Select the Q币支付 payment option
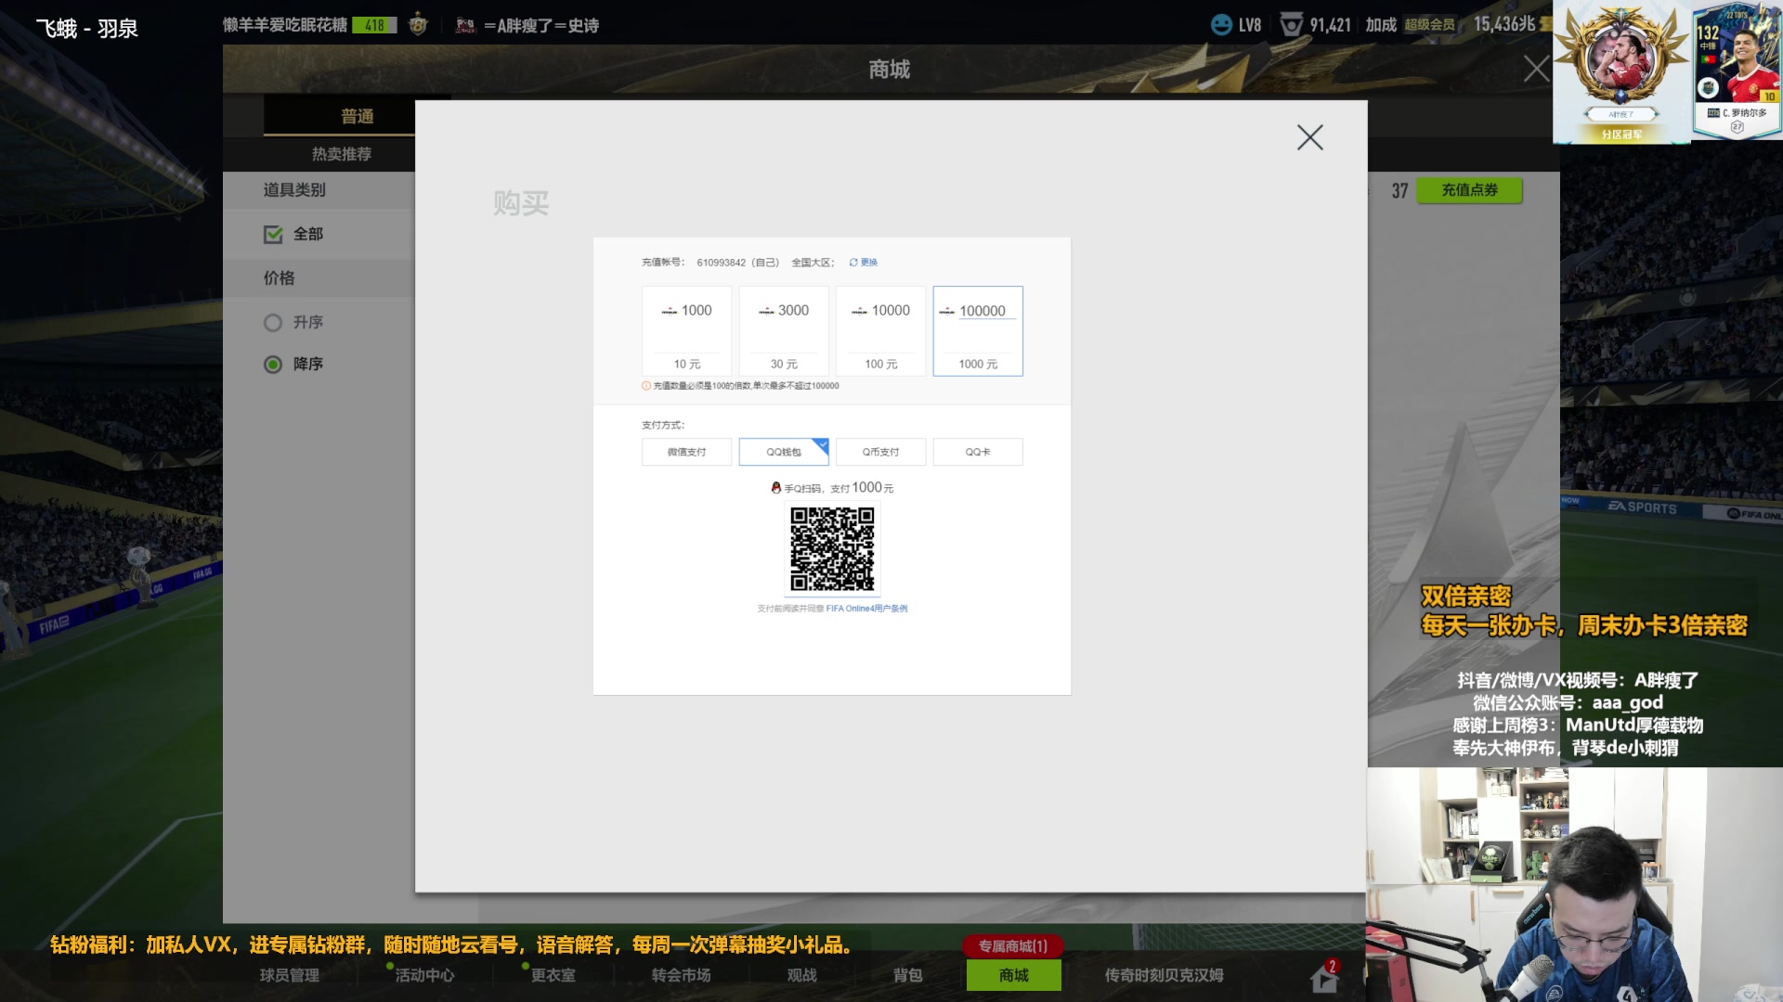1783x1002 pixels. pyautogui.click(x=880, y=452)
